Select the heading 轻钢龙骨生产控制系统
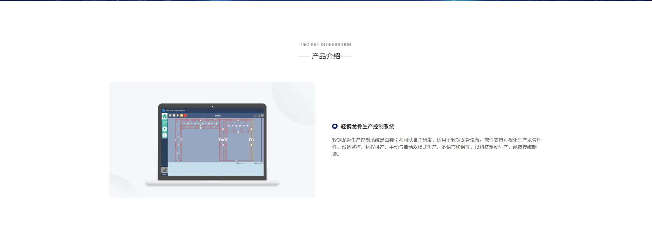 367,126
